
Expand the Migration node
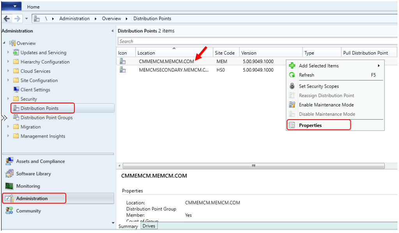pos(8,126)
